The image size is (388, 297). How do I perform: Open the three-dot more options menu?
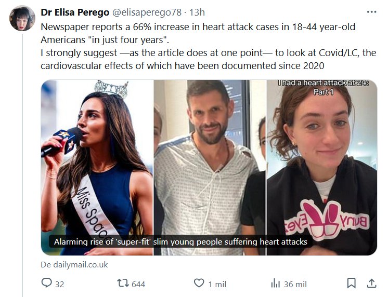coord(371,12)
